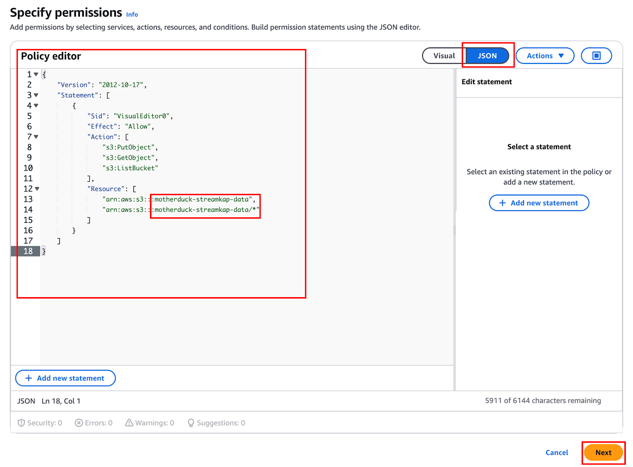Click the Select a statement heading
The width and height of the screenshot is (633, 467).
click(x=539, y=147)
